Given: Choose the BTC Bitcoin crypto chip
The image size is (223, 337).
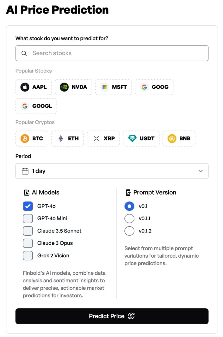Looking at the screenshot, I should coord(32,139).
